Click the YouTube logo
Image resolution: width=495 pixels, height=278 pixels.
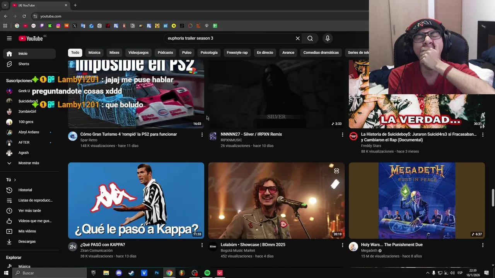pyautogui.click(x=31, y=38)
